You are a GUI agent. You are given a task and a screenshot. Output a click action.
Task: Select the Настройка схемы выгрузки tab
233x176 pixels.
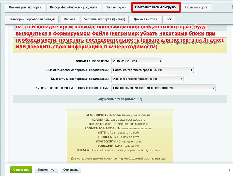156,7
